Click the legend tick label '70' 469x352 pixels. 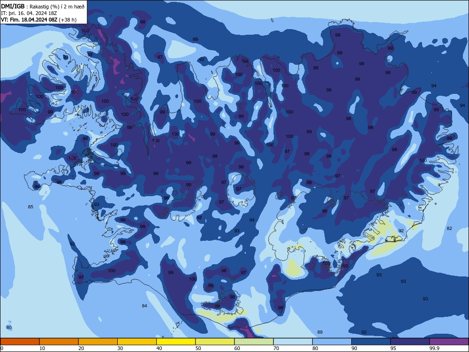point(276,348)
